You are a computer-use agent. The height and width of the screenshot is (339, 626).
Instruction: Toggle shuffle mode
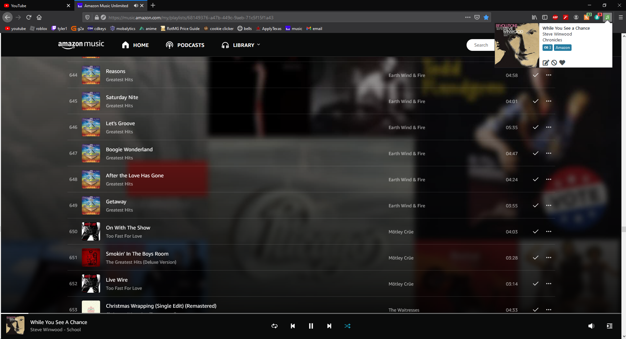[x=348, y=326]
